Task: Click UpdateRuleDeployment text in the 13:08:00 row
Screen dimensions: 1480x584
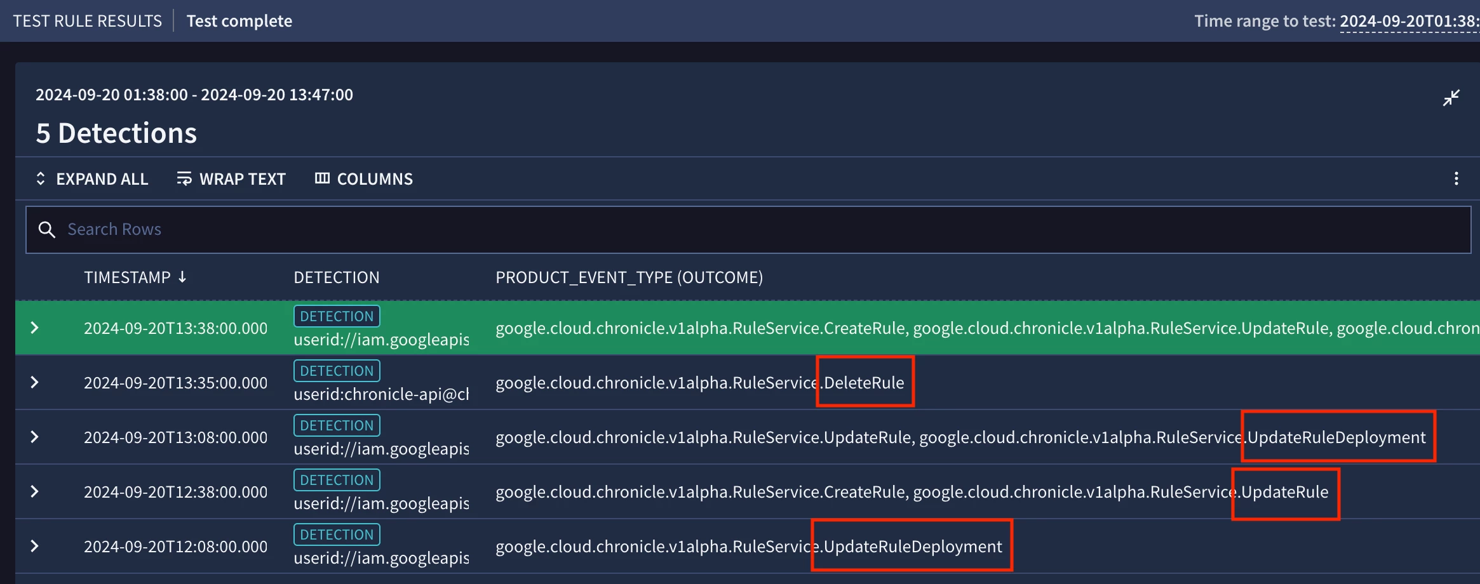Action: coord(1336,437)
